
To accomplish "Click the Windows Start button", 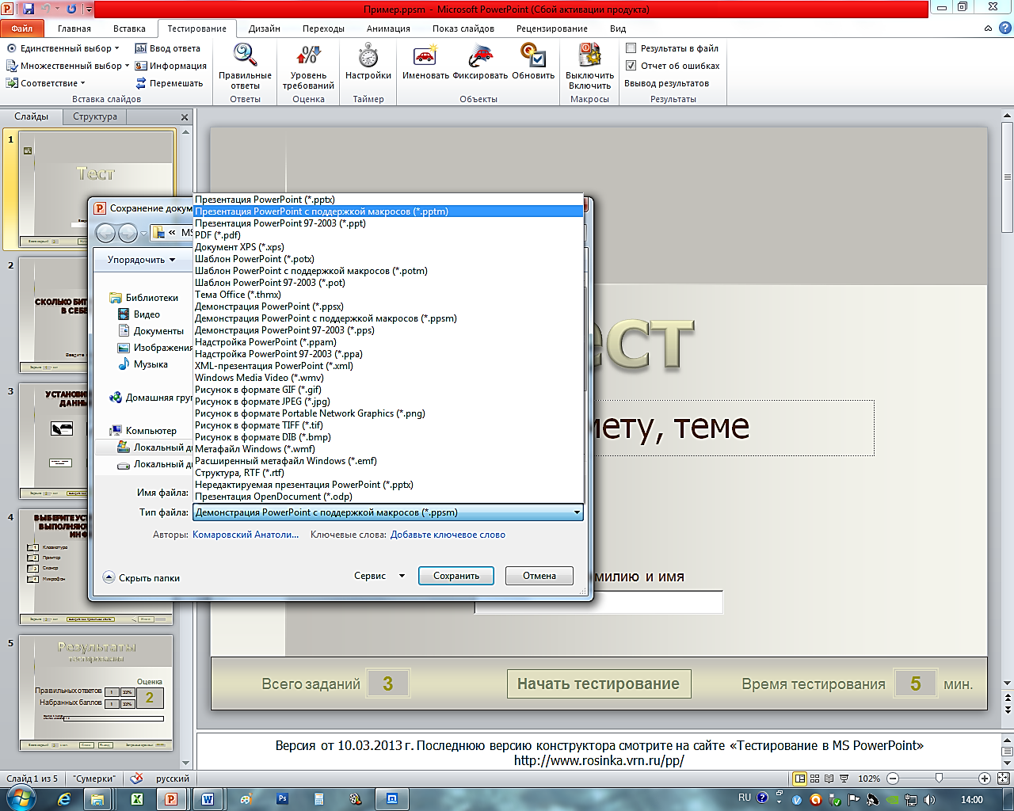I will point(20,798).
